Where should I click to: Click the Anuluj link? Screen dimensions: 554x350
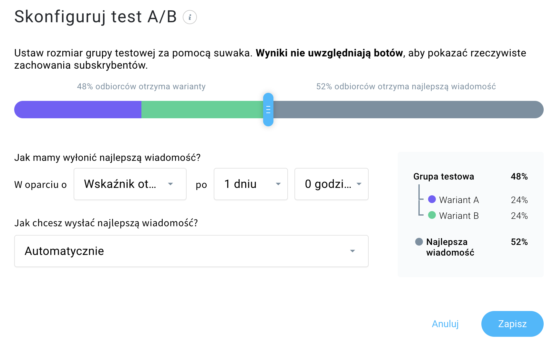pyautogui.click(x=445, y=324)
